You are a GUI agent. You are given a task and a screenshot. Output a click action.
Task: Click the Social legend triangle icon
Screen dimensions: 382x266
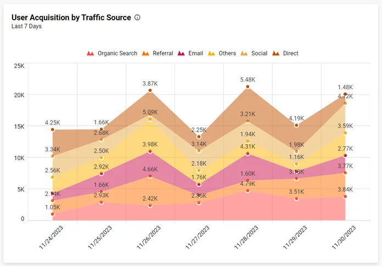(x=244, y=54)
